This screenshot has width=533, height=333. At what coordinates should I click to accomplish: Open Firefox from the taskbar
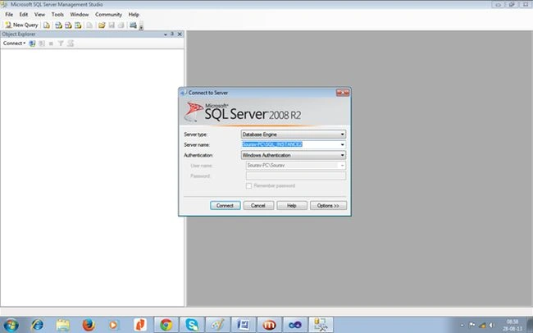click(89, 325)
